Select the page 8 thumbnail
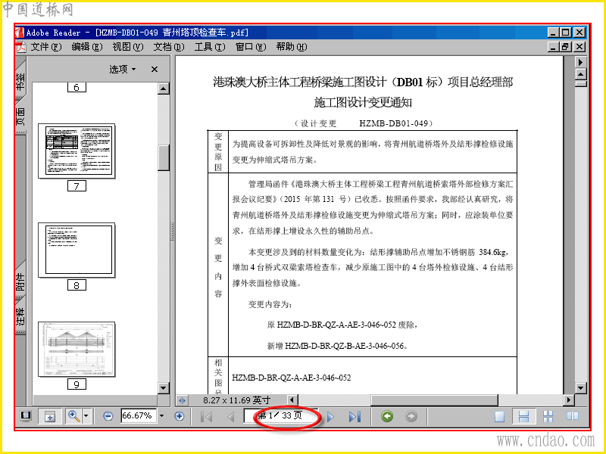606x454 pixels. (x=77, y=250)
